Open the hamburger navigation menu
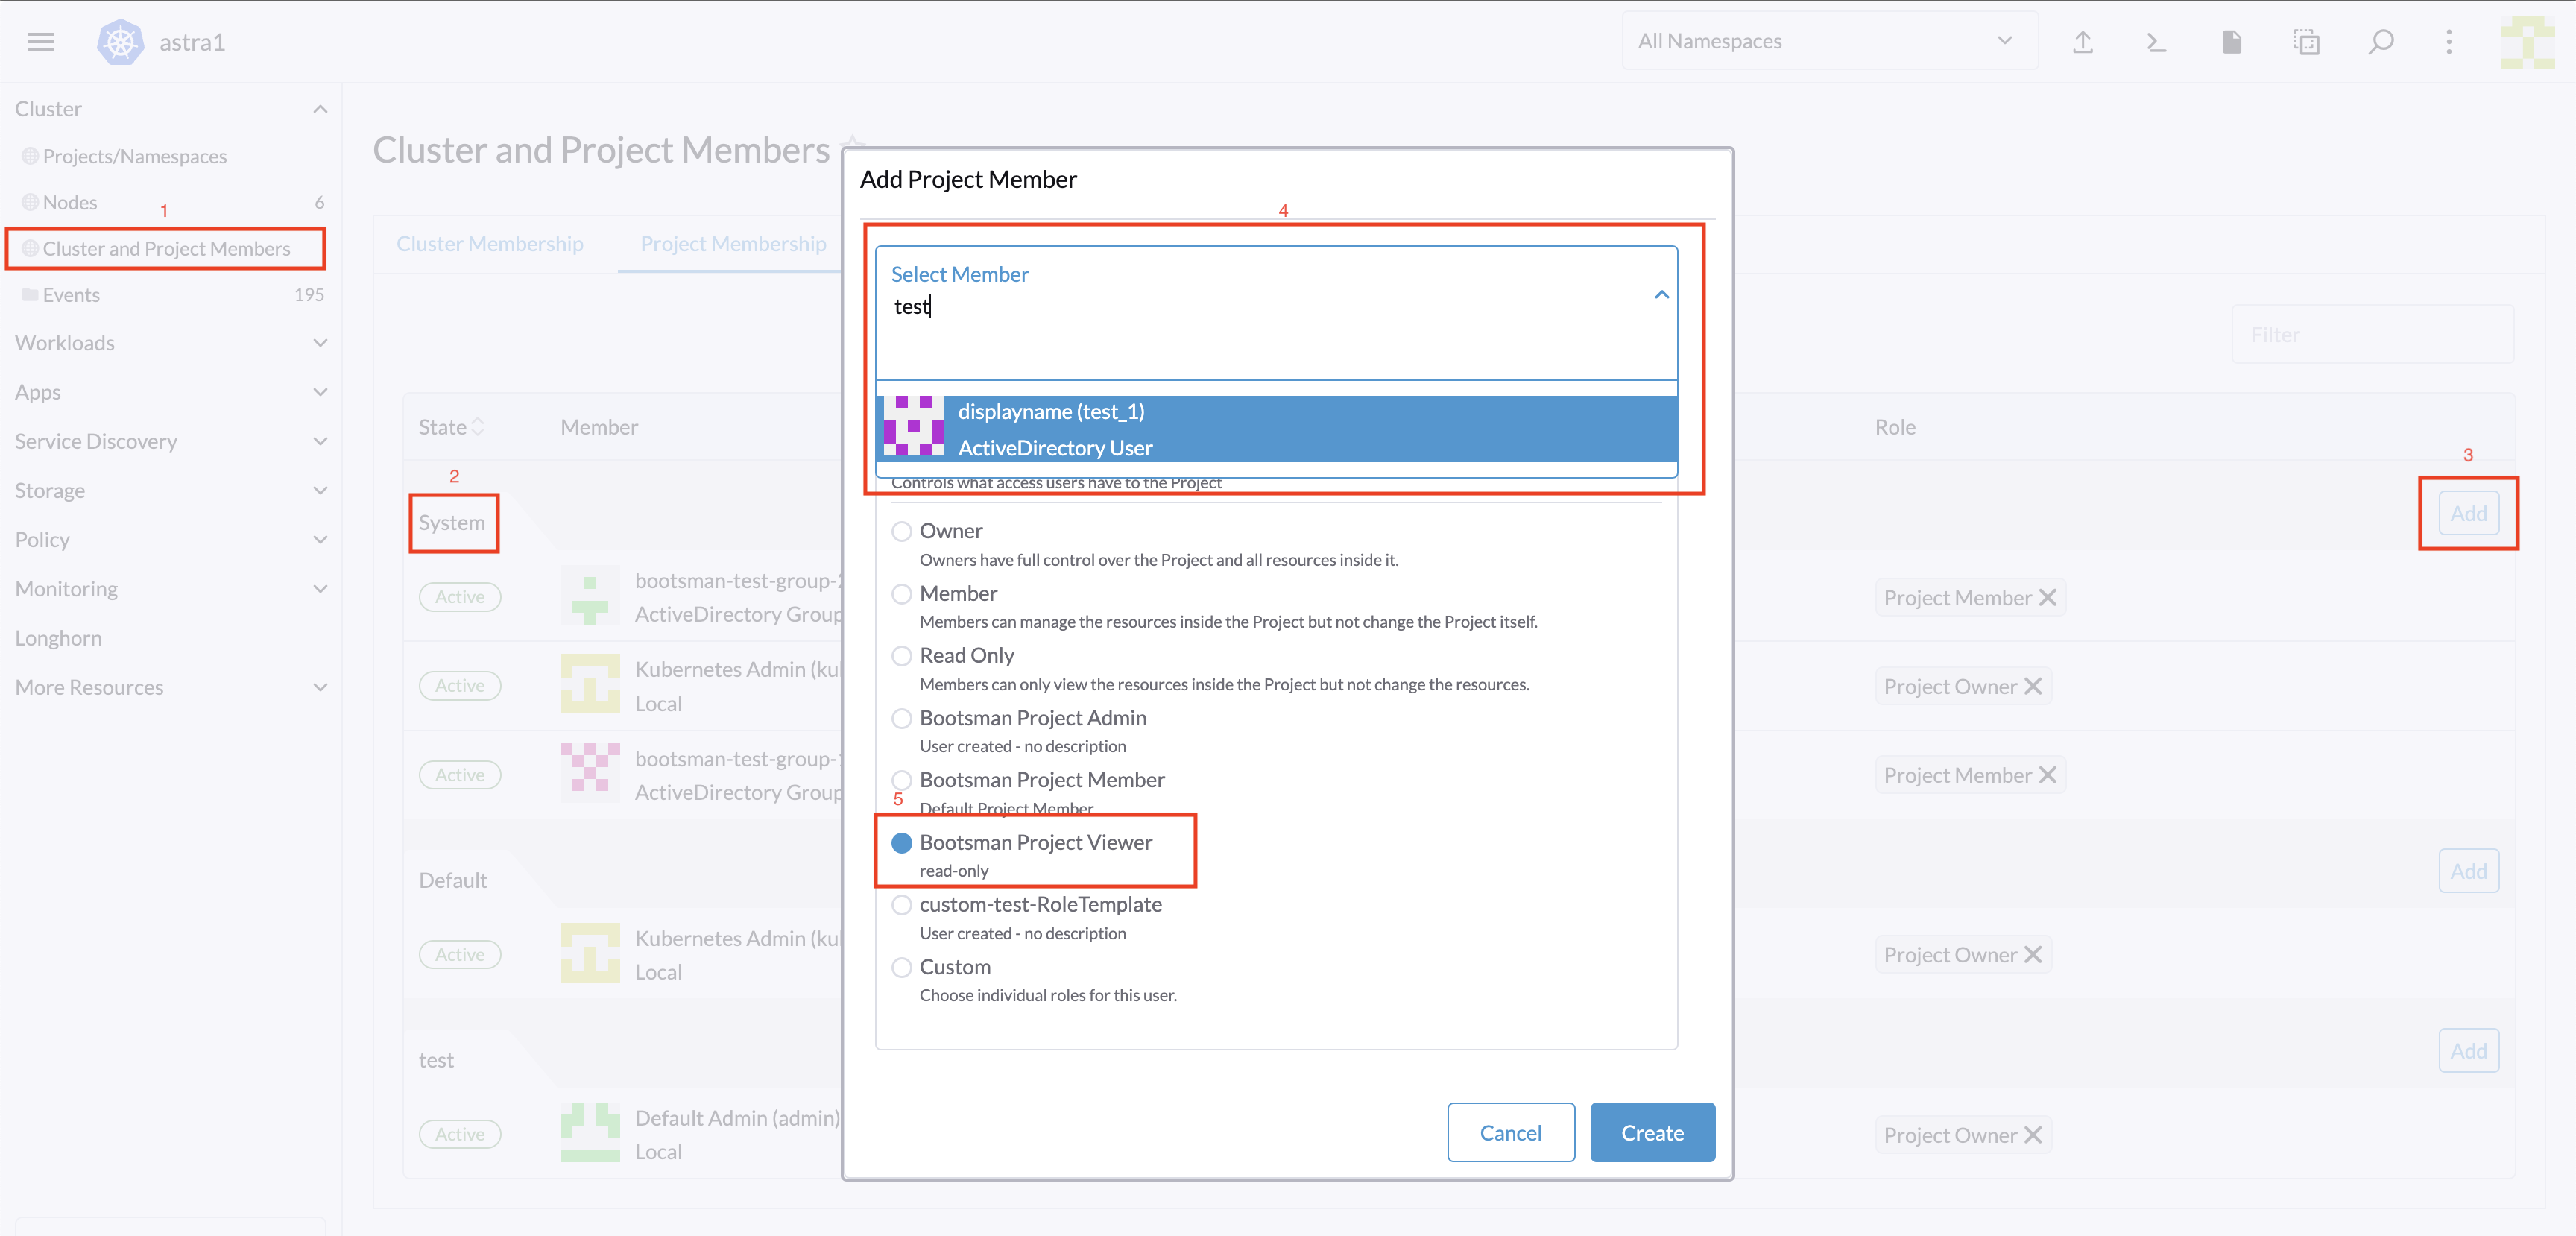 click(40, 42)
